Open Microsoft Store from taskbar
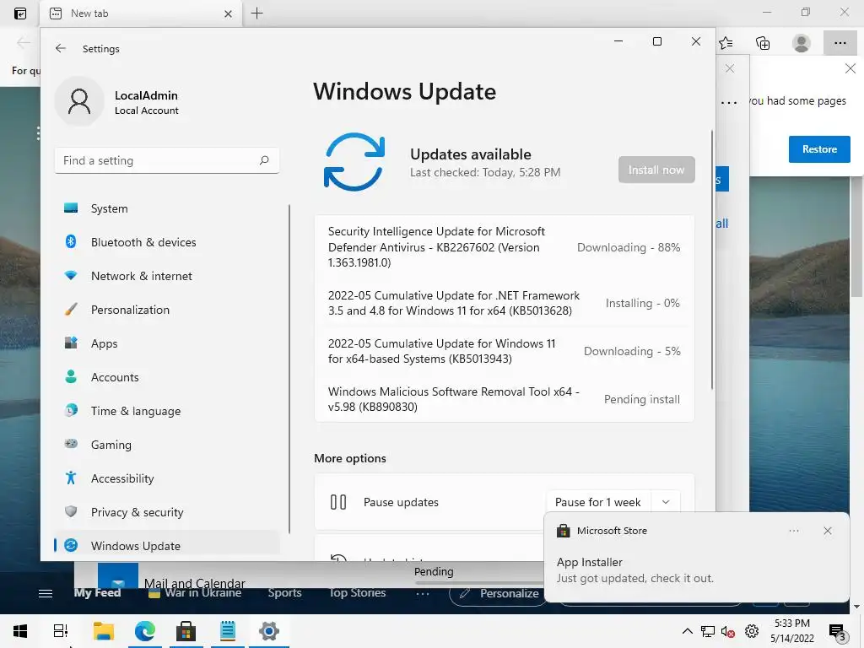The height and width of the screenshot is (648, 864). click(186, 631)
